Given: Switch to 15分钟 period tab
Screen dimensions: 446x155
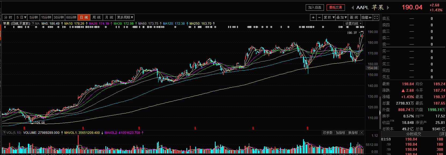Looking at the screenshot, I should 46,17.
